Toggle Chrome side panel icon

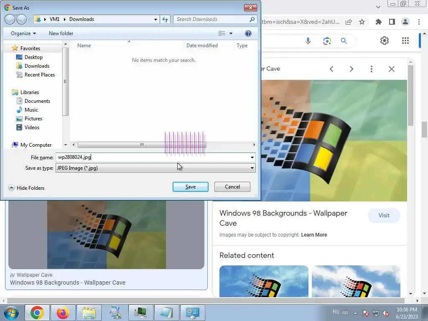[392, 22]
